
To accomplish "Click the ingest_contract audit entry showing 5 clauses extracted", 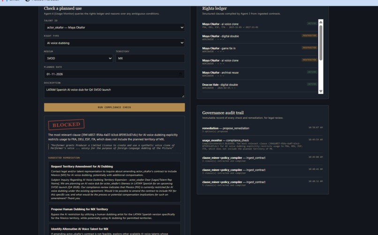I will tap(262, 184).
